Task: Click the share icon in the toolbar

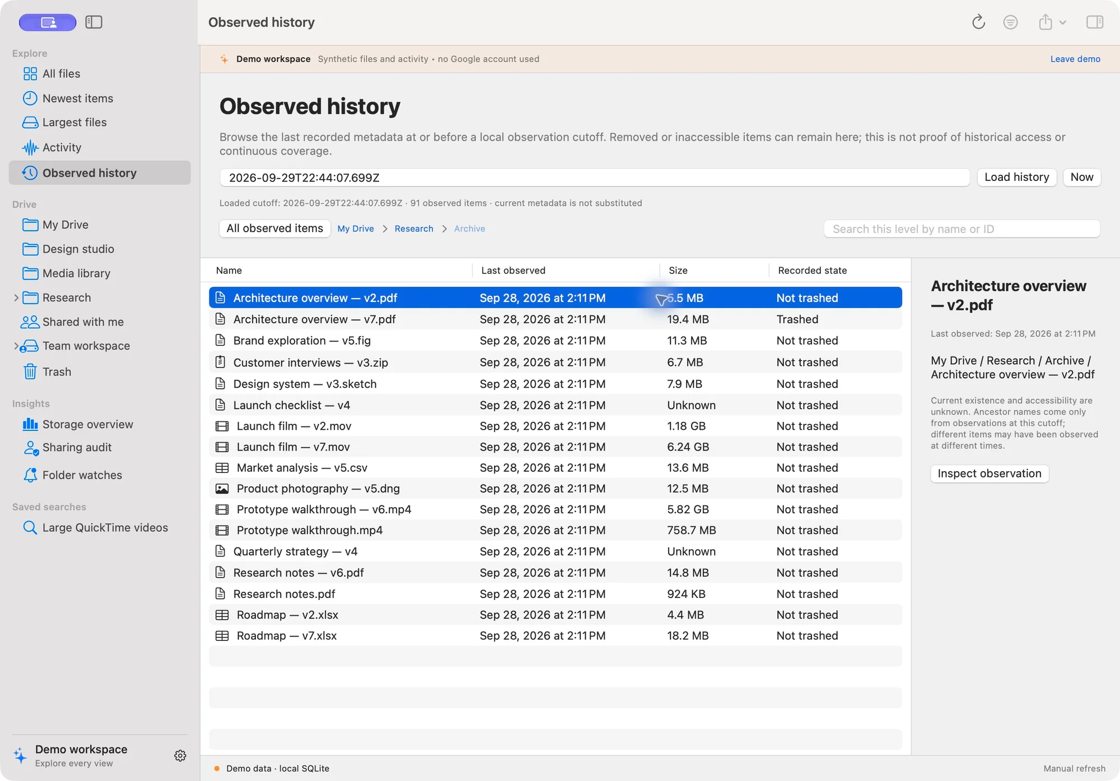Action: tap(1045, 22)
